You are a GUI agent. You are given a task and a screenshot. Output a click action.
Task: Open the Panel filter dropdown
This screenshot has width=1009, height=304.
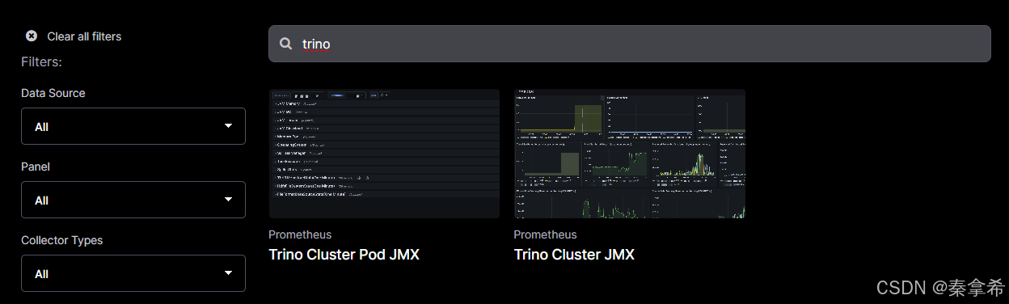pyautogui.click(x=133, y=200)
